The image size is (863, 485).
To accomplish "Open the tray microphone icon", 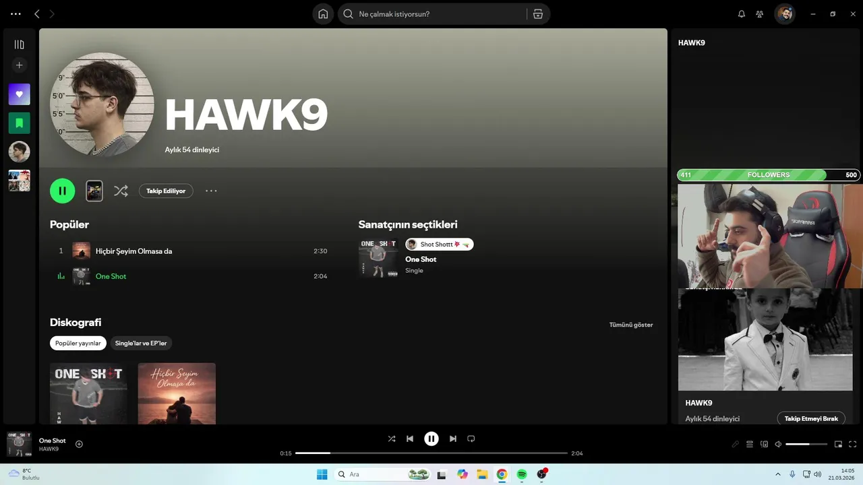I will pos(792,474).
